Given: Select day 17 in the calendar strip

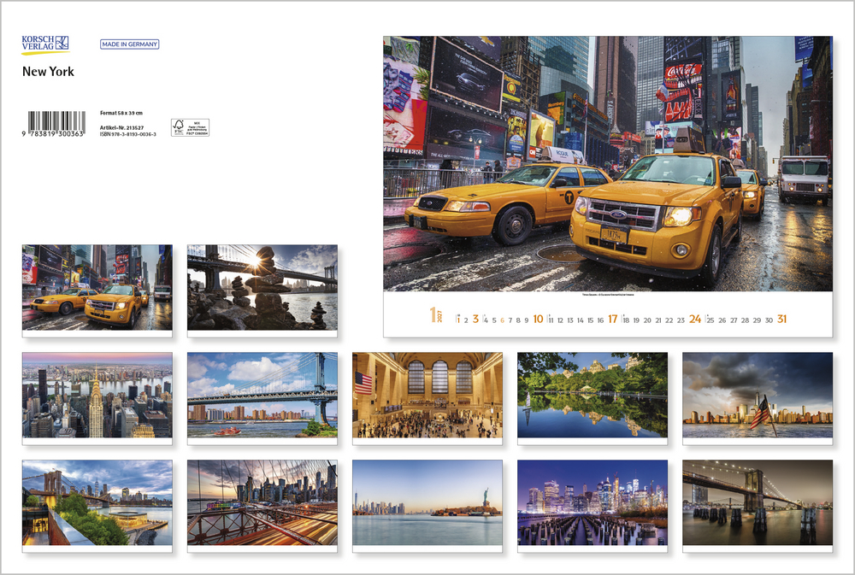Looking at the screenshot, I should tap(612, 320).
